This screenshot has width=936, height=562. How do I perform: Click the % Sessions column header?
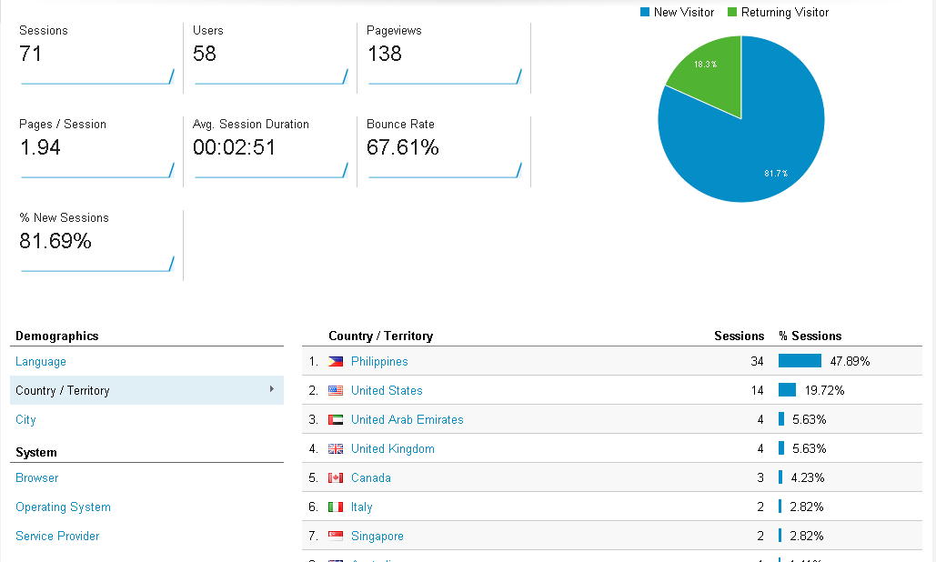[x=810, y=336]
